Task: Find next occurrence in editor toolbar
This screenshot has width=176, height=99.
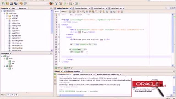Action: tap(90, 12)
